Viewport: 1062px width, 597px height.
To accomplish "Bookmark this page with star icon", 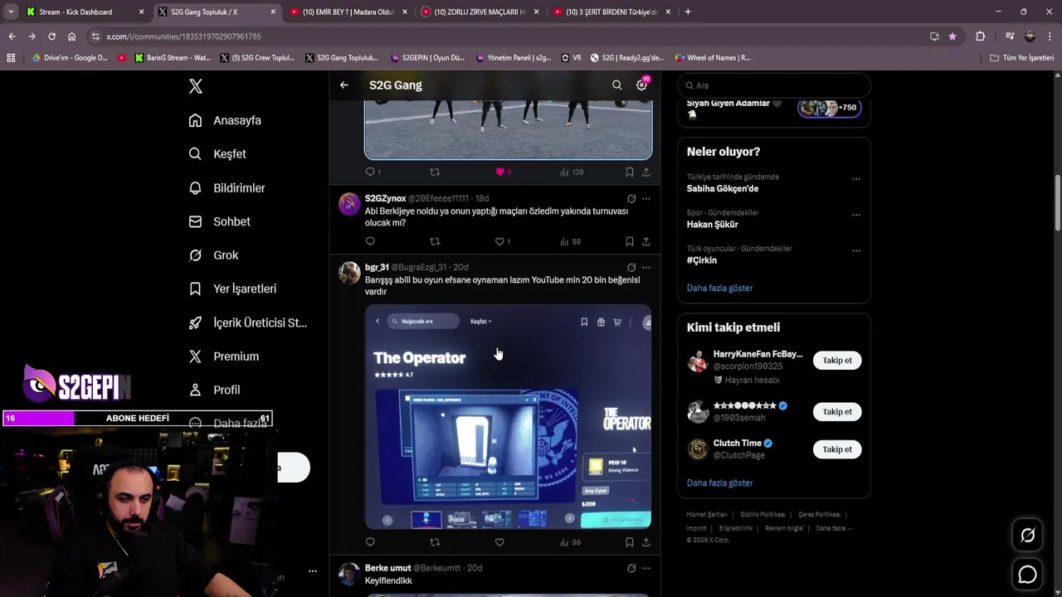I will [x=952, y=36].
